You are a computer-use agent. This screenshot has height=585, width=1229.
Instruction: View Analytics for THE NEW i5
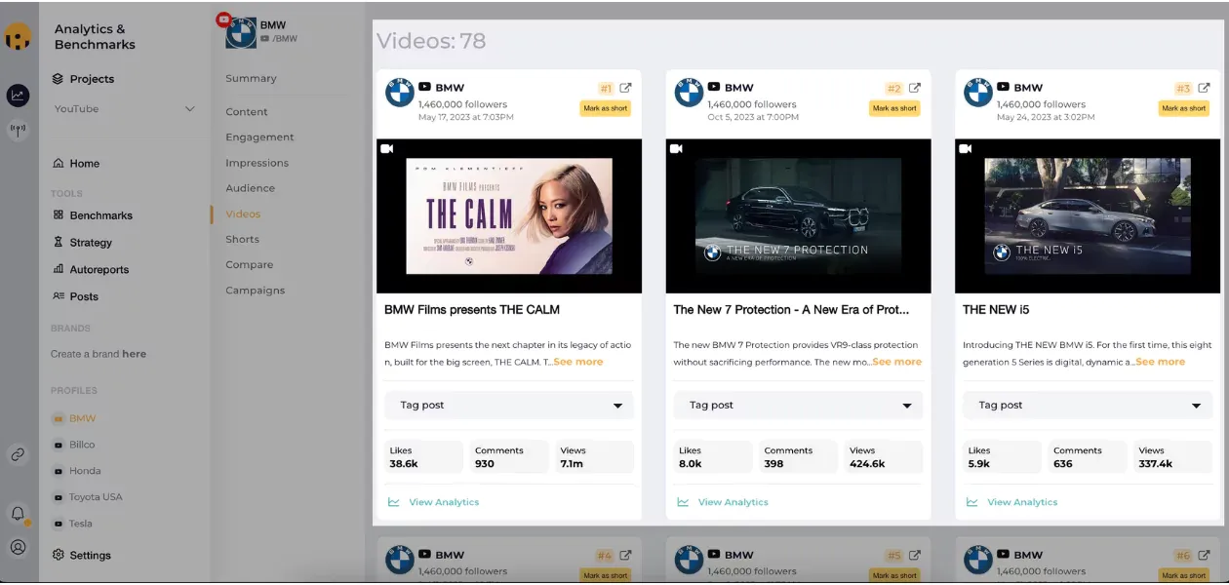pyautogui.click(x=1022, y=502)
